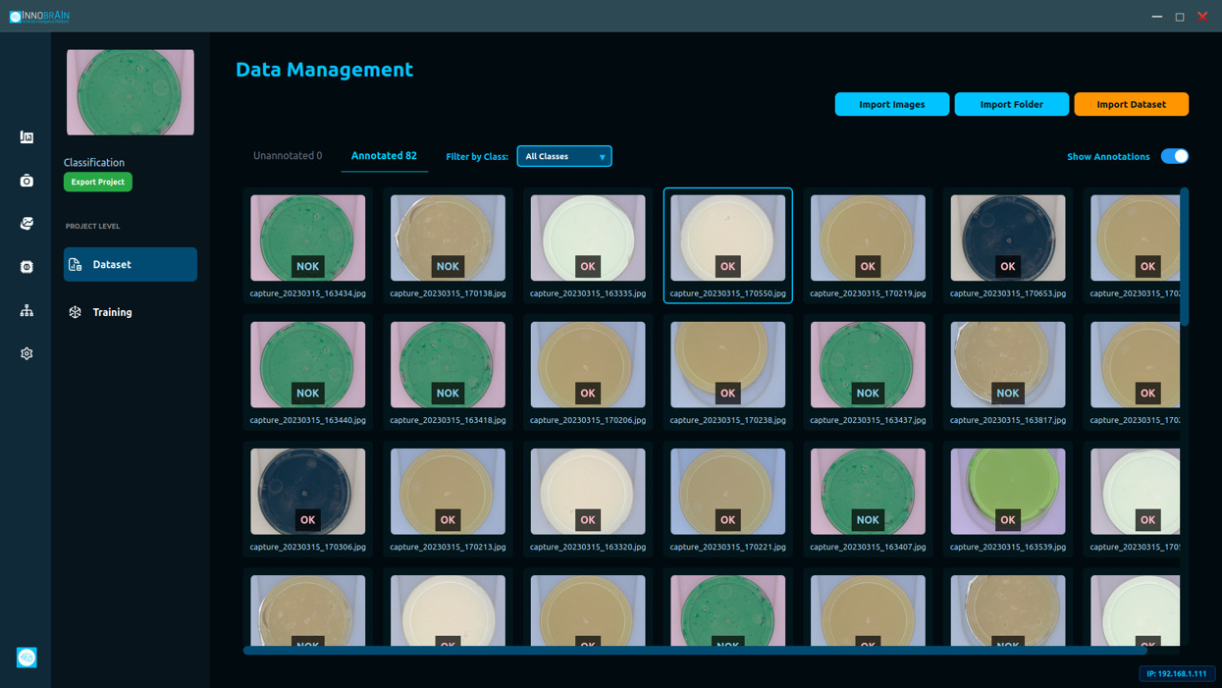Click the camera capture sidebar icon
Viewport: 1222px width, 688px height.
[27, 181]
